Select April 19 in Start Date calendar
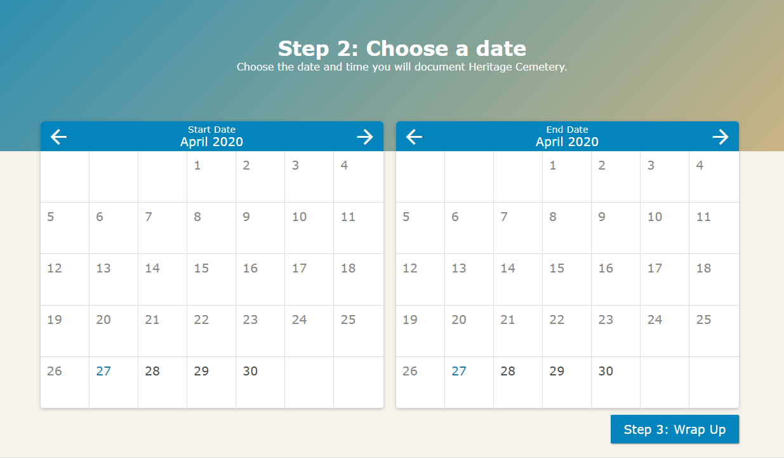The height and width of the screenshot is (458, 784). pos(65,331)
